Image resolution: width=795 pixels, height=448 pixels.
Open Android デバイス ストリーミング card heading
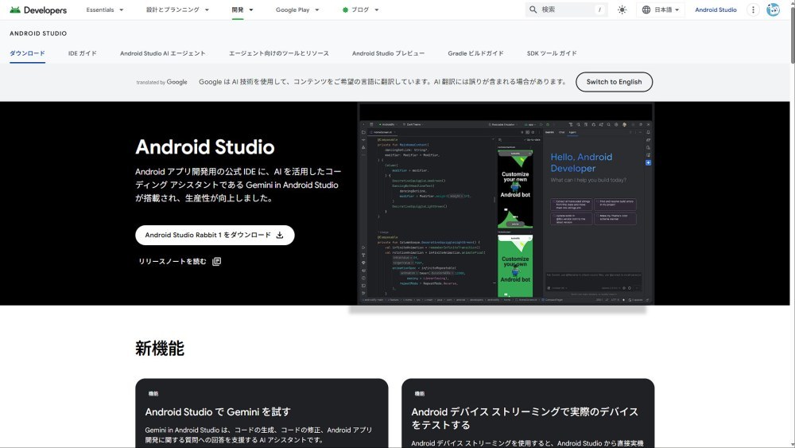(525, 418)
